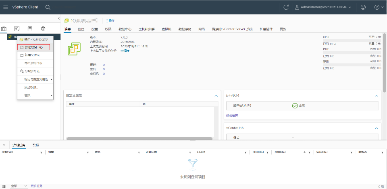Select the 数据中心 tab
Screen dimensions: 387x189
pyautogui.click(x=125, y=29)
